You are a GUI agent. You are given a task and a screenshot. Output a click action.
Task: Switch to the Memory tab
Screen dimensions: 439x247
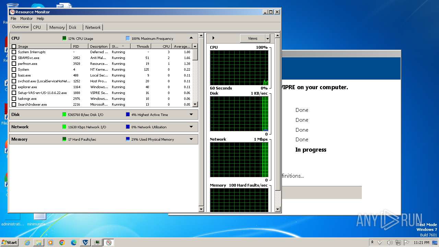(57, 27)
